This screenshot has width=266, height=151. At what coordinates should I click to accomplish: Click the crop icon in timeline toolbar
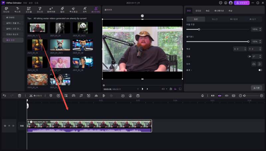pos(81,95)
